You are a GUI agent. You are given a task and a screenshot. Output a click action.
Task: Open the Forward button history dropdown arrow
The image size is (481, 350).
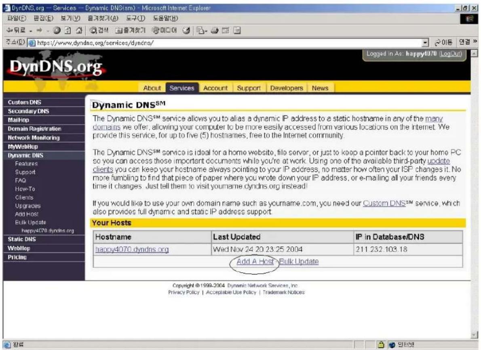48,31
